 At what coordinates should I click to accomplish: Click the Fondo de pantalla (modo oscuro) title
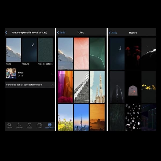coord(29,32)
